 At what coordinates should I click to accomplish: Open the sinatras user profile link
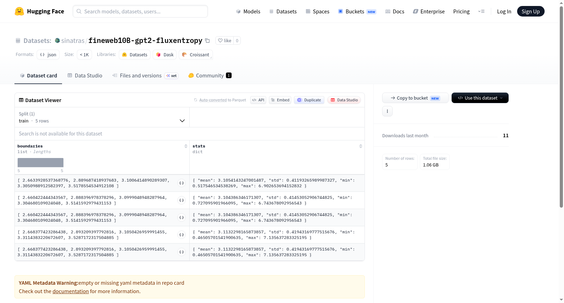[73, 40]
